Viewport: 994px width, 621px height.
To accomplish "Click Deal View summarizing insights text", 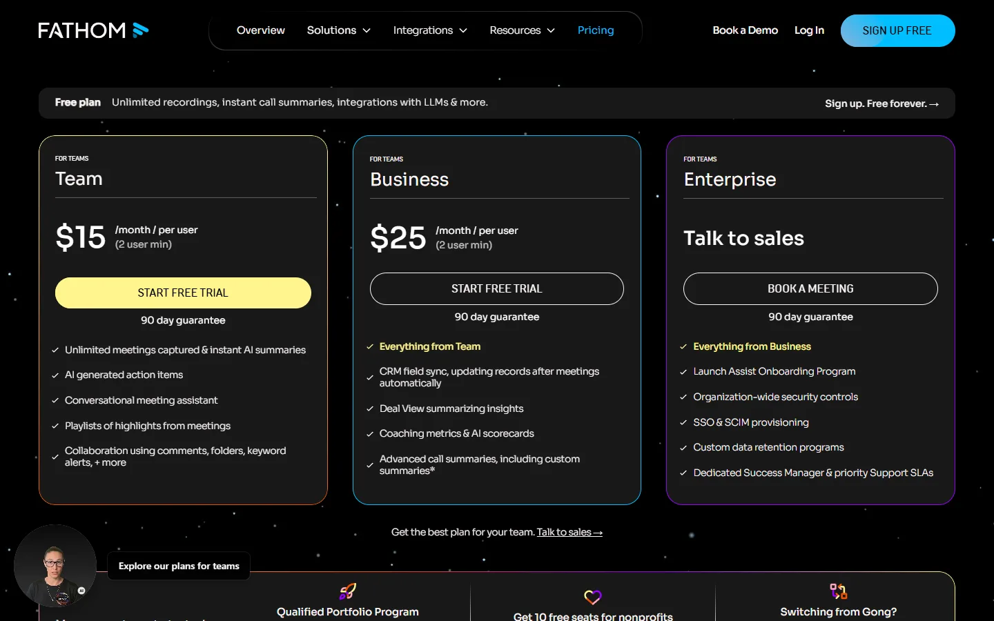I will click(451, 408).
